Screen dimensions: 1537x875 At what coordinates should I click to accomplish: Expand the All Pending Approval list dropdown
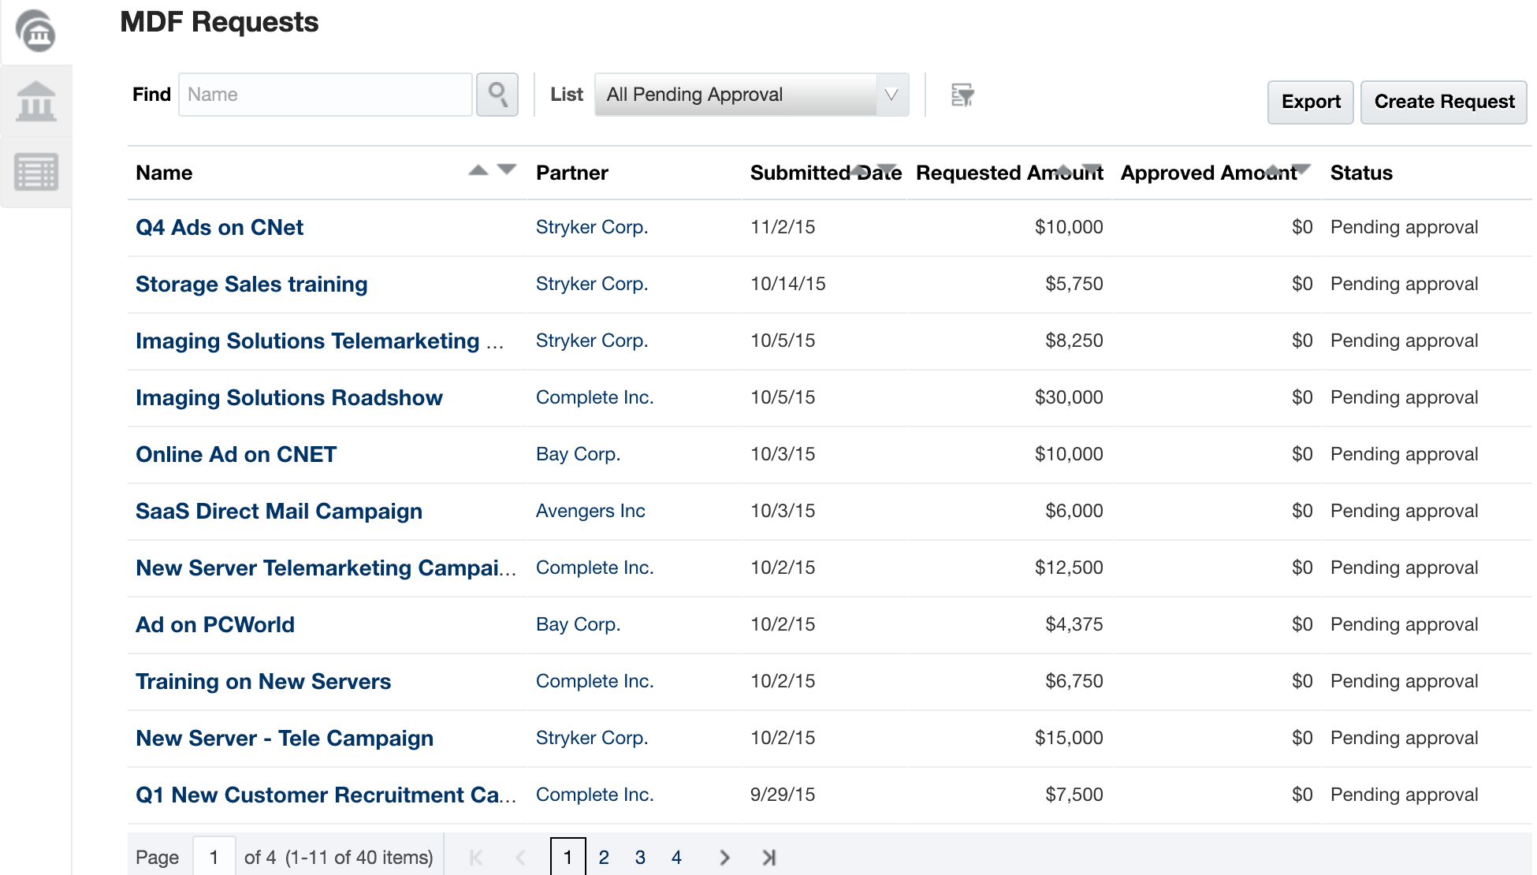(891, 95)
